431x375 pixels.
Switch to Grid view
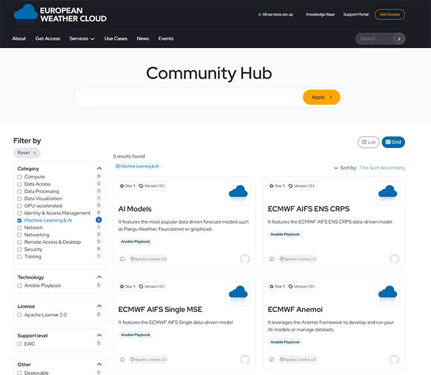pos(393,142)
